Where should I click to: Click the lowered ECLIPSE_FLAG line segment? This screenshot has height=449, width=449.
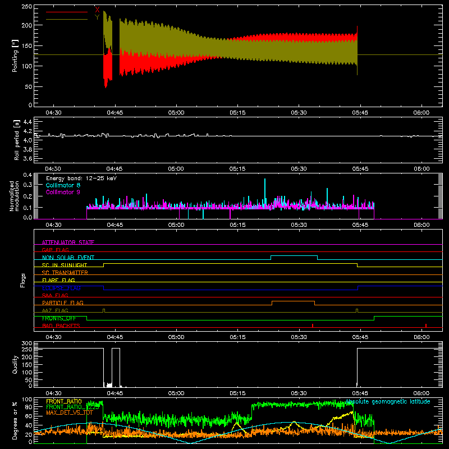tap(231, 290)
